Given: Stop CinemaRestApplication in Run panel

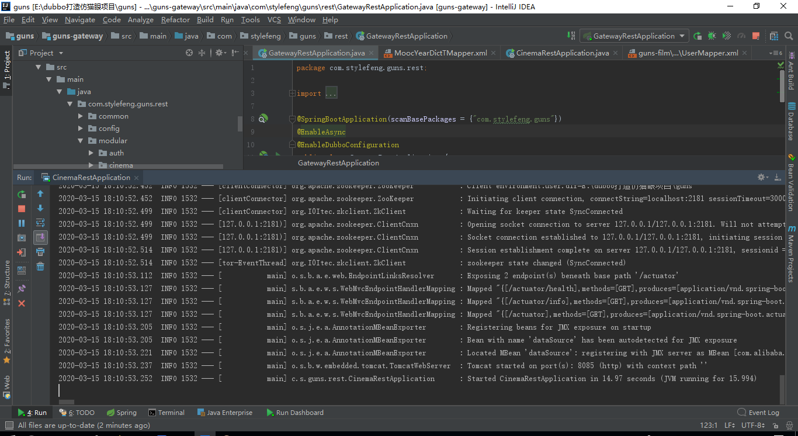Looking at the screenshot, I should tap(22, 209).
